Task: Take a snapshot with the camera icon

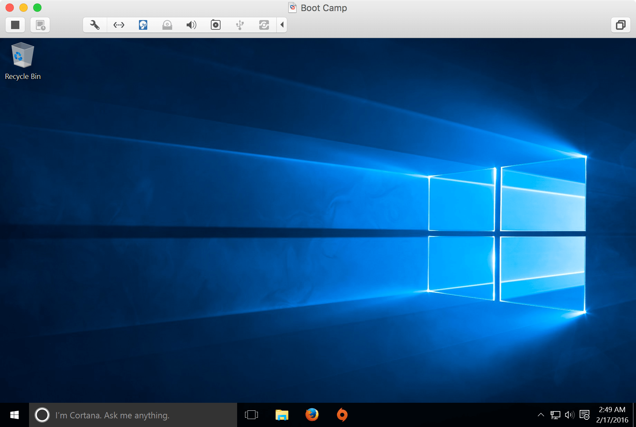Action: tap(215, 25)
